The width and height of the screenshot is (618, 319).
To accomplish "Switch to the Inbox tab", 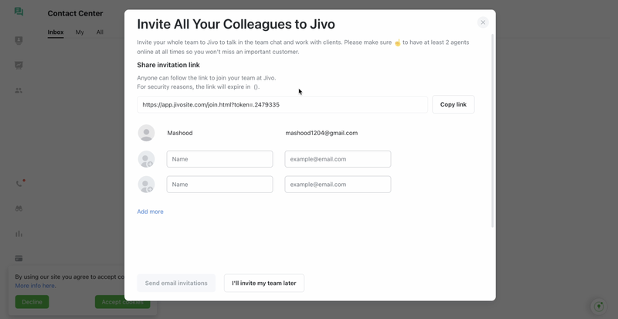I will [56, 32].
